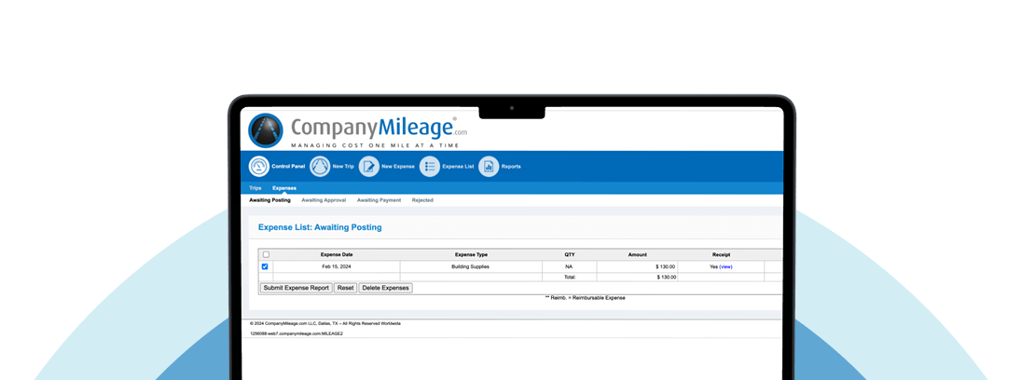Toggle the select-all checkbox in table header
Viewport: 1022px width, 380px height.
pyautogui.click(x=266, y=254)
